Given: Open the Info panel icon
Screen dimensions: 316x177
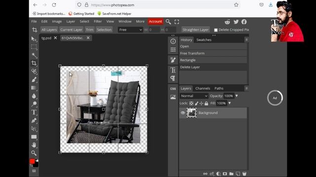Looking at the screenshot, I should coord(173,41).
